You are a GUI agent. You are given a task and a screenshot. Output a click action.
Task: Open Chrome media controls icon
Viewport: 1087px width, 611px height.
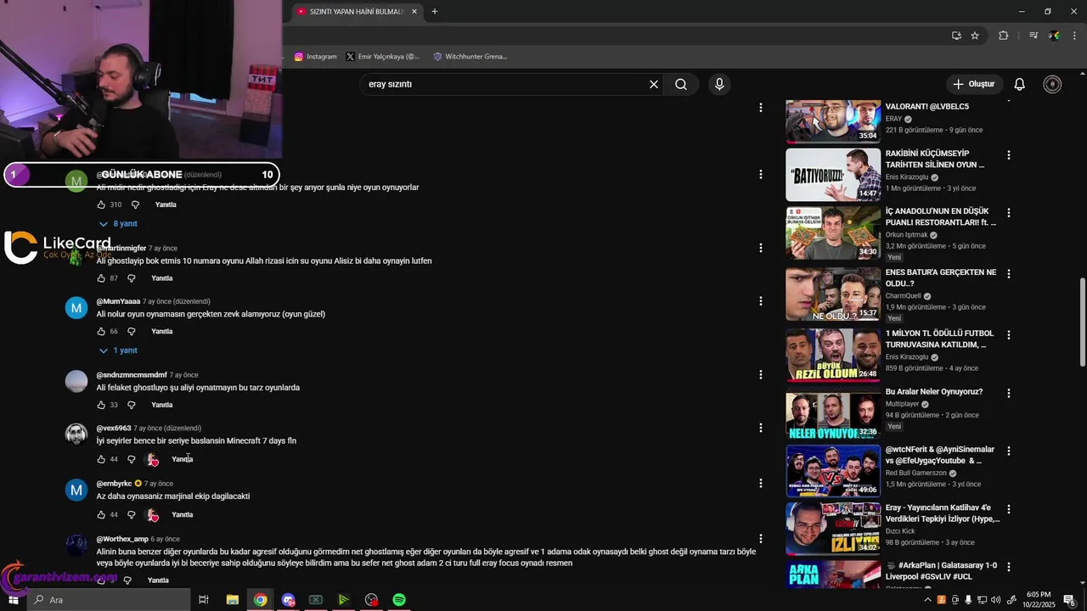(1033, 36)
